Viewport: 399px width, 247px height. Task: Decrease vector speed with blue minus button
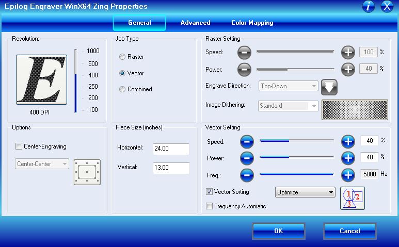[x=247, y=142]
